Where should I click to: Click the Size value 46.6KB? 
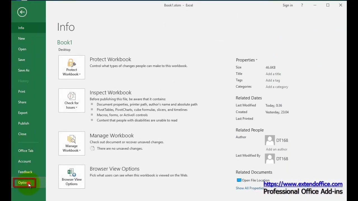click(x=270, y=68)
